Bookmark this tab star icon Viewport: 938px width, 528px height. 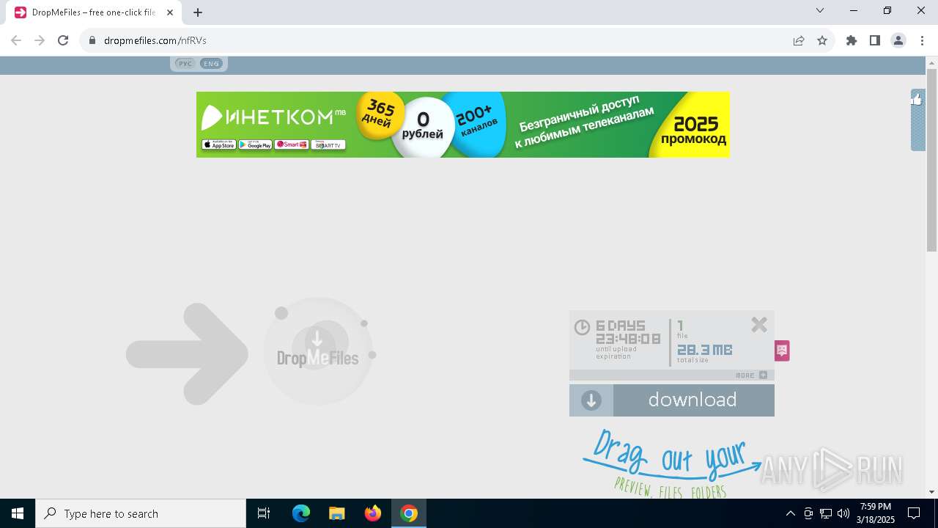(822, 40)
